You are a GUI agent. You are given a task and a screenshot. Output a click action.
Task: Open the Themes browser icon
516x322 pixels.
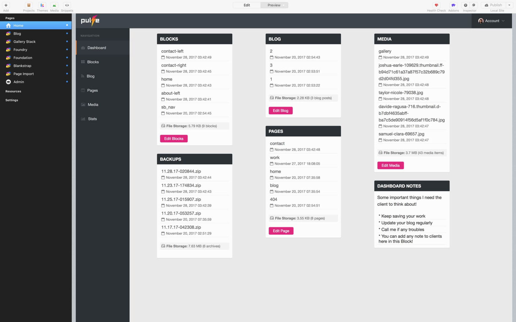(x=42, y=5)
